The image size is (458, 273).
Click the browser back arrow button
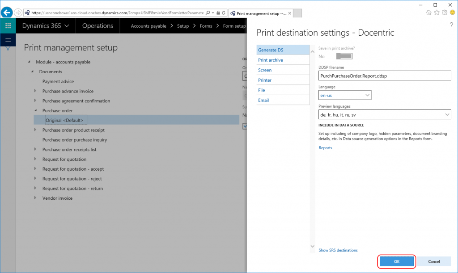click(x=7, y=13)
